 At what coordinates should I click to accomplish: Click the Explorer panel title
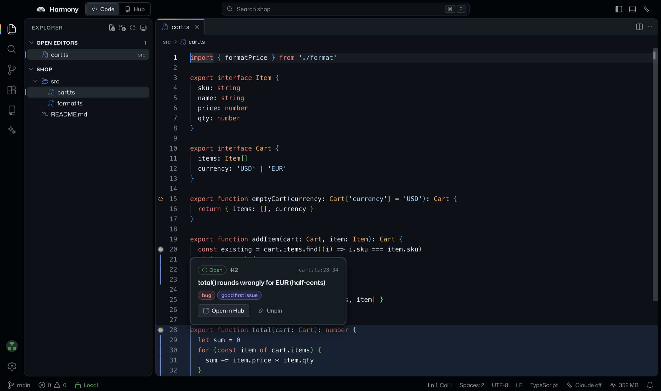pos(47,28)
